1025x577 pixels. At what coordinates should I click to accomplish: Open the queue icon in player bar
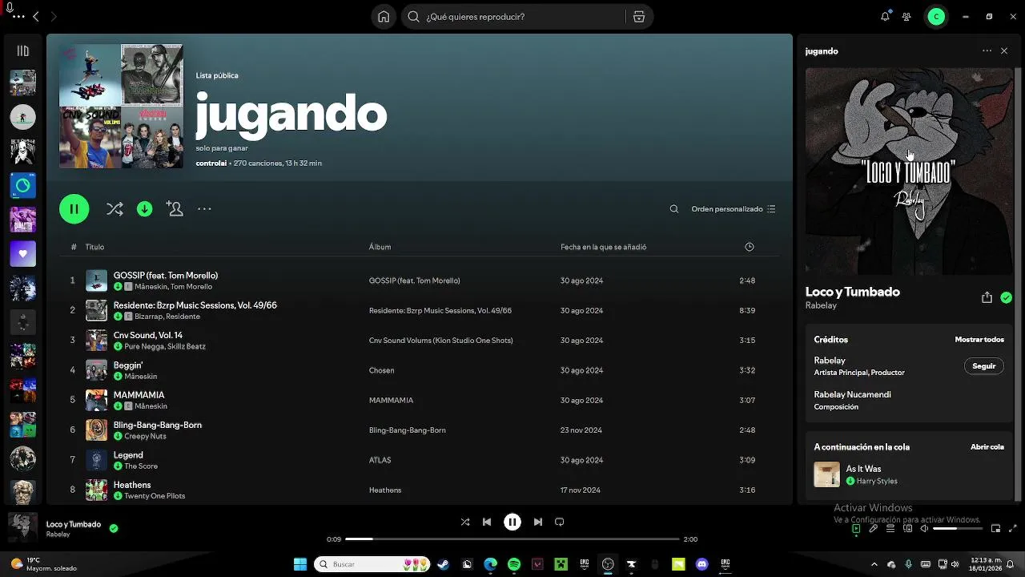pos(890,529)
